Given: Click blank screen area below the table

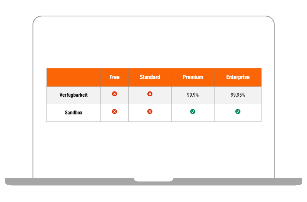Looking at the screenshot, I should [x=153, y=148].
